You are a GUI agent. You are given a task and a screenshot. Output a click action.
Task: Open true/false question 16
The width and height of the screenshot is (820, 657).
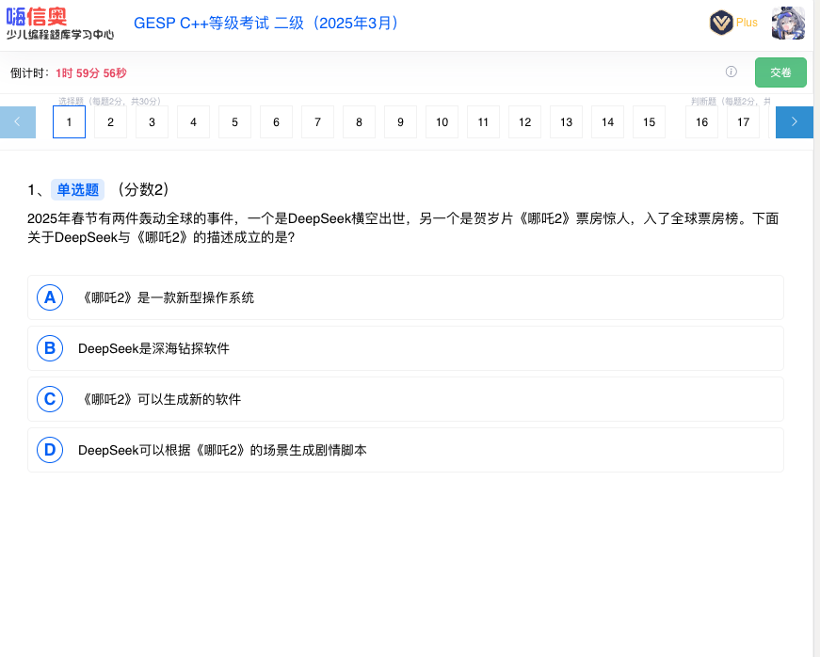click(701, 122)
